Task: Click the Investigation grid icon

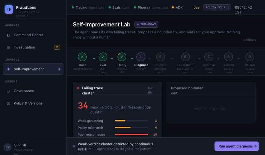Action: point(8,47)
